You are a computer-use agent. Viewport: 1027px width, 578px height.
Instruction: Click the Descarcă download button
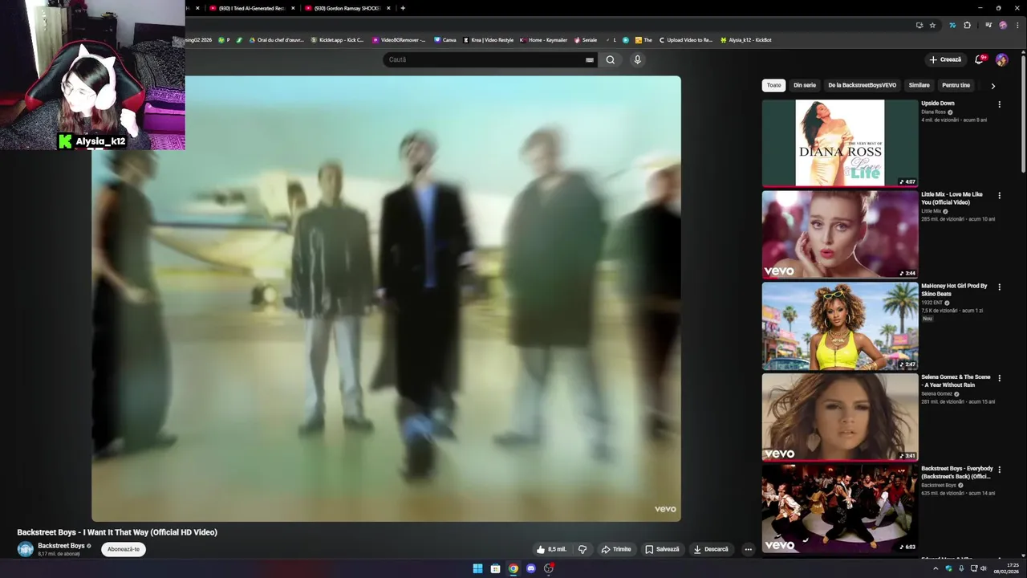(711, 549)
